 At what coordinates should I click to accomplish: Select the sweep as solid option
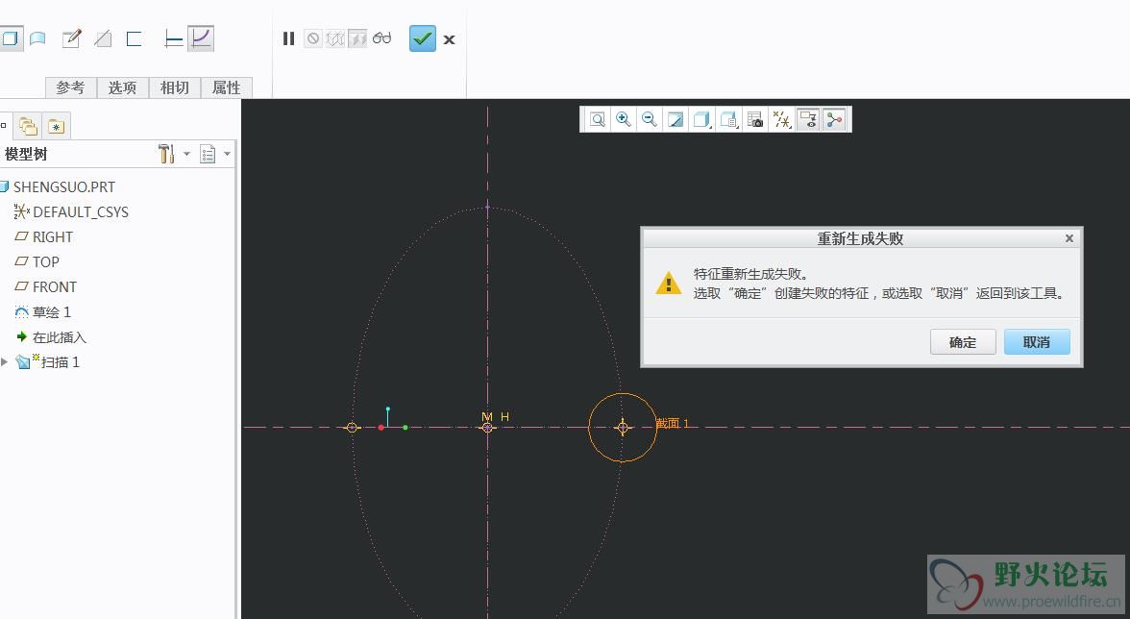tap(10, 38)
